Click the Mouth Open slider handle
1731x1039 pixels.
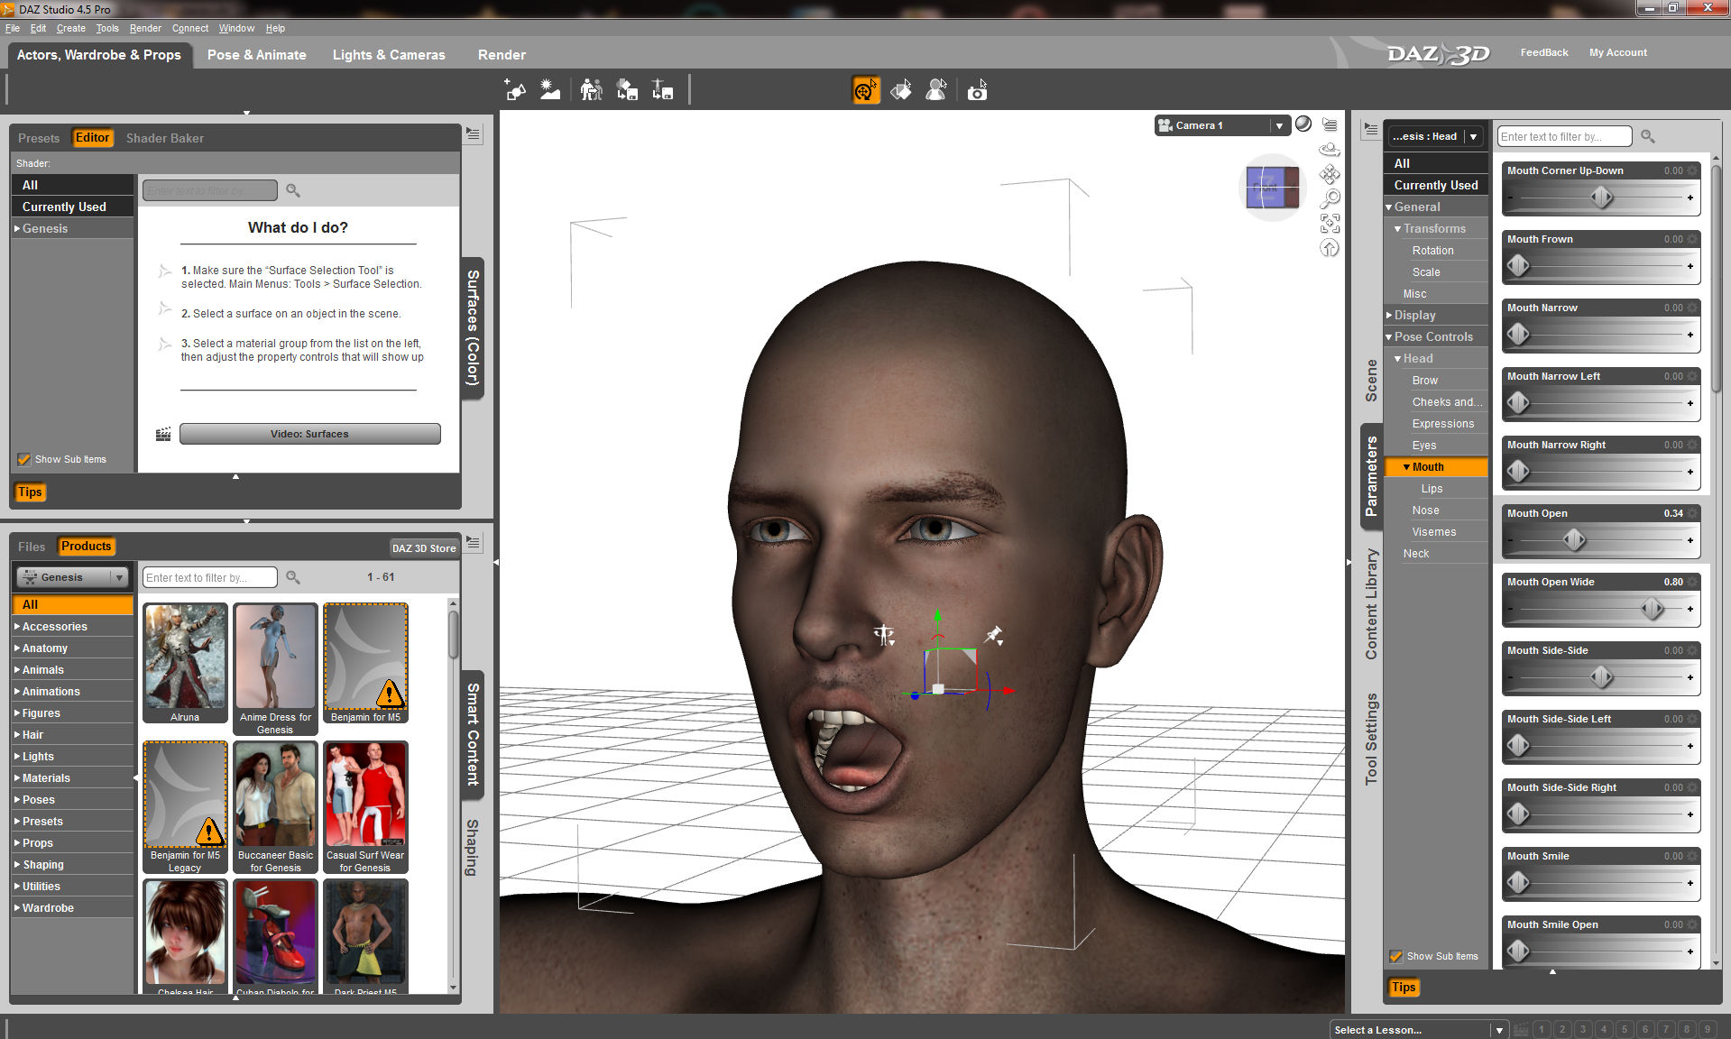pyautogui.click(x=1575, y=540)
